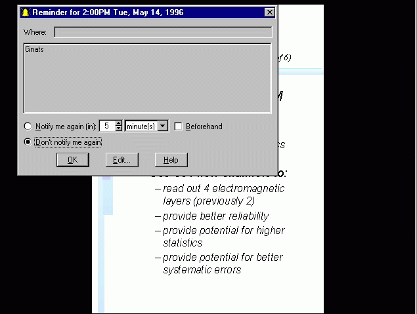The image size is (417, 314).
Task: Click the Where location field
Action: [162, 32]
